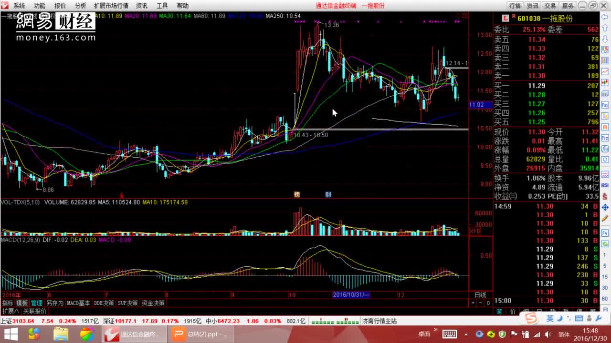The image size is (611, 343).
Task: Click the plus zoom button under chart
Action: click(x=473, y=303)
